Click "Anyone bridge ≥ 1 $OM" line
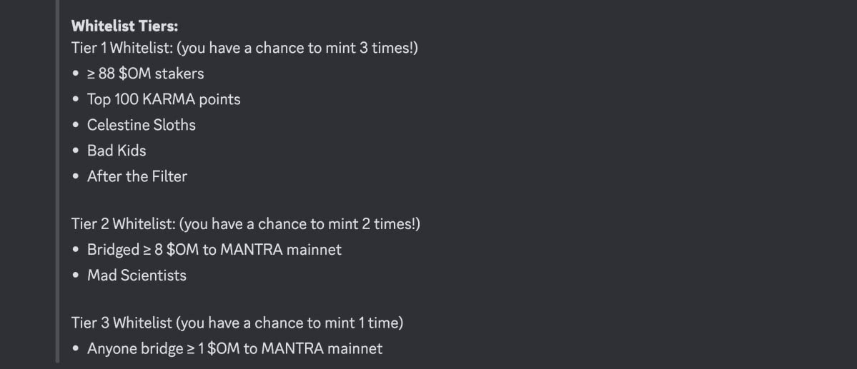This screenshot has height=369, width=857. coord(234,348)
